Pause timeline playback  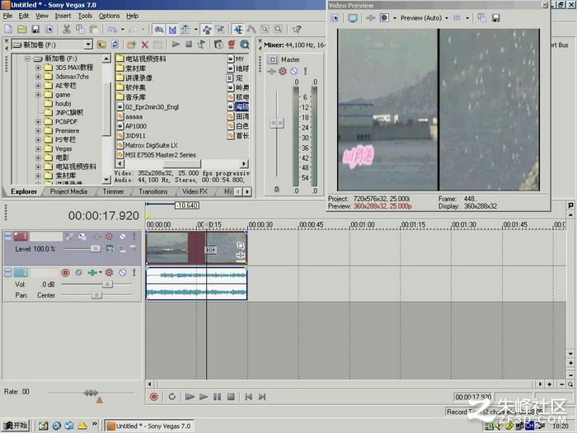pyautogui.click(x=217, y=397)
